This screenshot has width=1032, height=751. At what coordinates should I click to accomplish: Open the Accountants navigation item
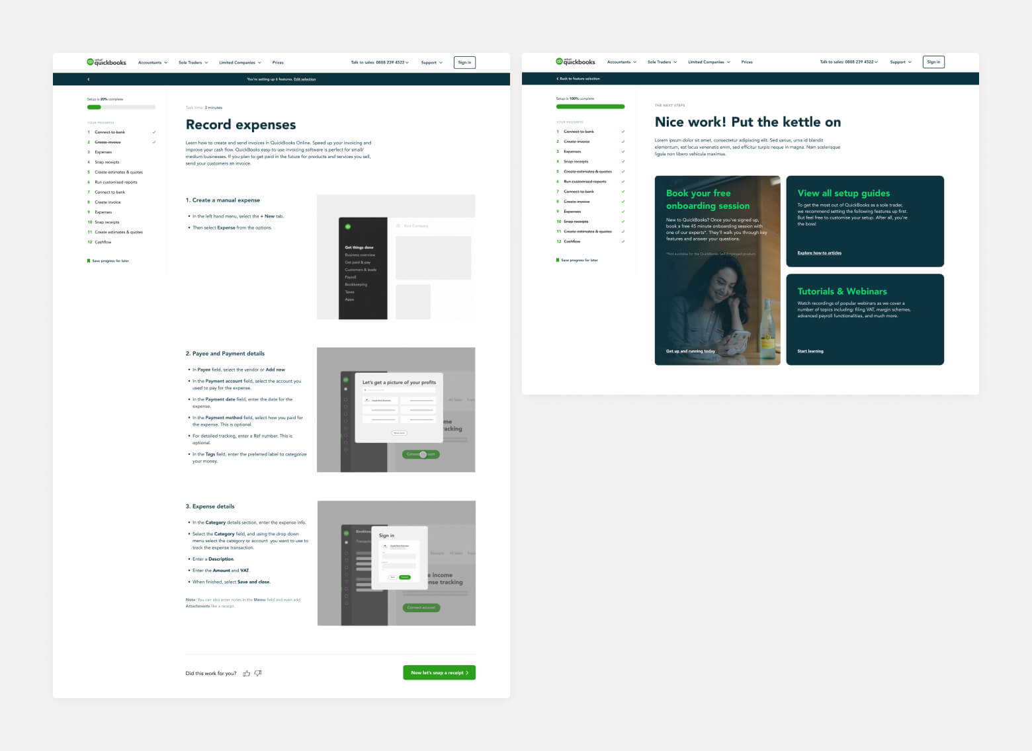pos(152,62)
